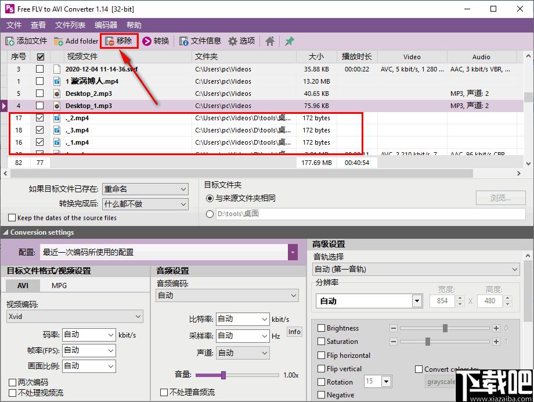Screen dimensions: 534x402
Task: Open the 查看 menu
Action: point(38,25)
